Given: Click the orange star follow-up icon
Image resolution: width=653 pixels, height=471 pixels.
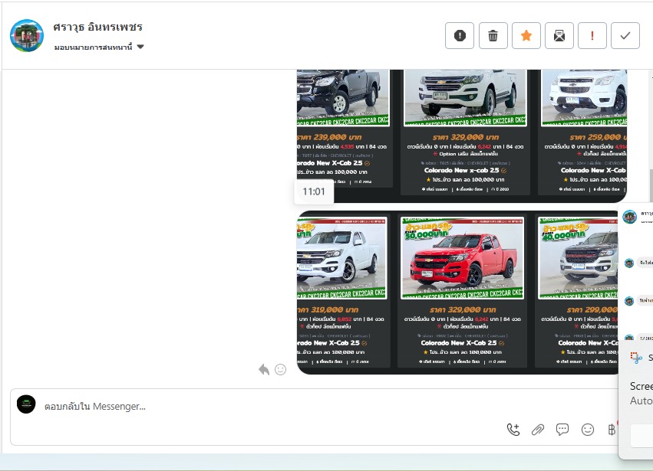Looking at the screenshot, I should (x=526, y=35).
